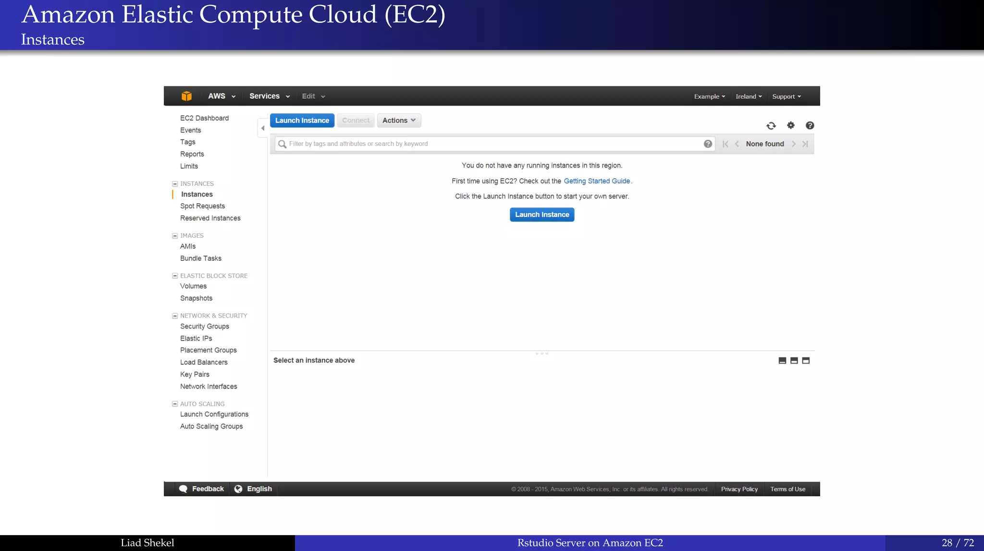Open the Example account dropdown

pos(710,97)
